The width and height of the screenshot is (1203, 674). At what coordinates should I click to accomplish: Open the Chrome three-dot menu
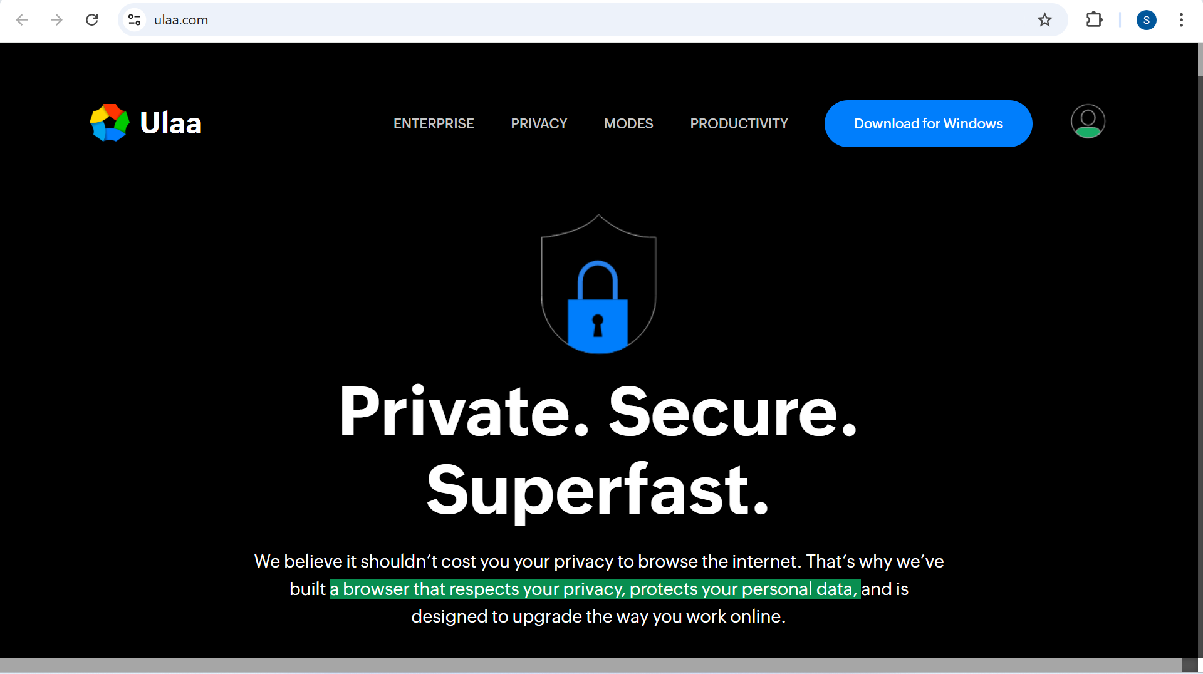1181,20
